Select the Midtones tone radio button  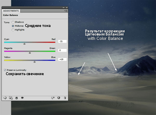pyautogui.click(x=13, y=26)
